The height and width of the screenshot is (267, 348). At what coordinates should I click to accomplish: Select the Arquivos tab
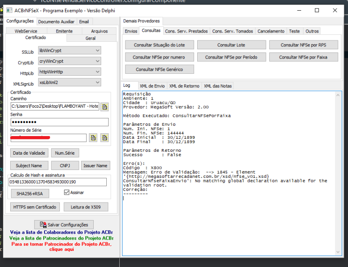(99, 31)
